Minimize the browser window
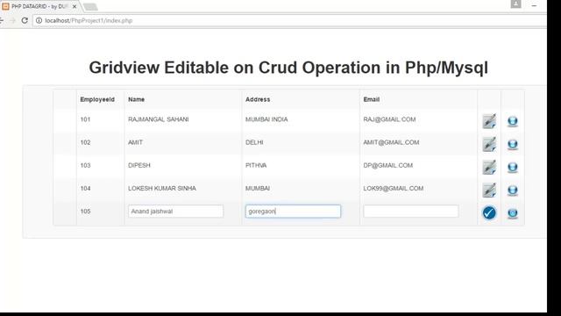The height and width of the screenshot is (316, 561). point(534,5)
